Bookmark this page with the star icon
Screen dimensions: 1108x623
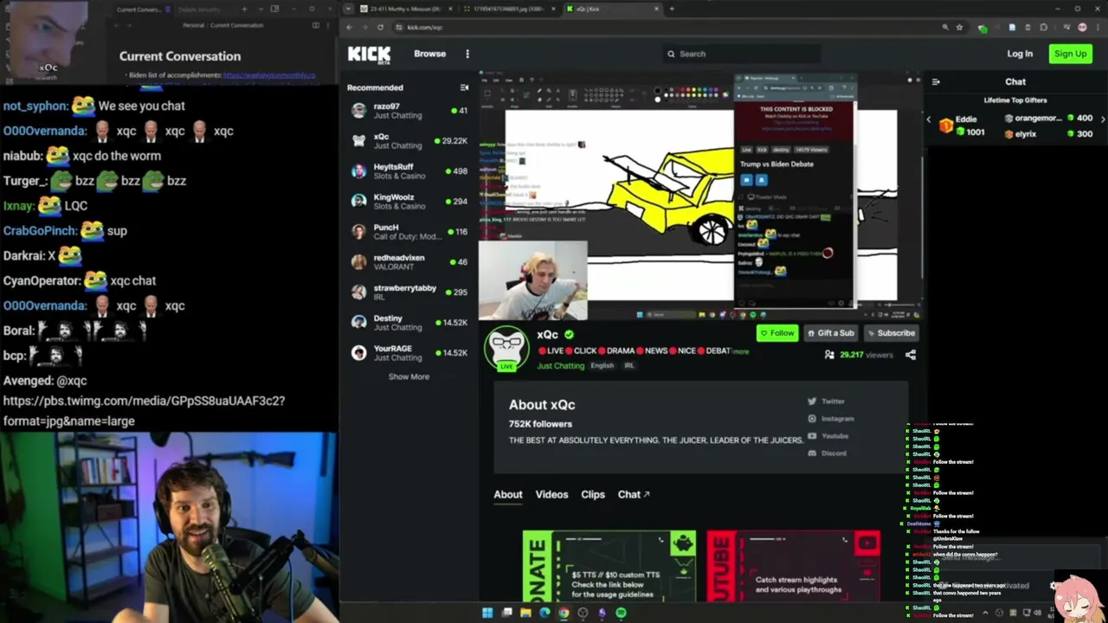959,28
